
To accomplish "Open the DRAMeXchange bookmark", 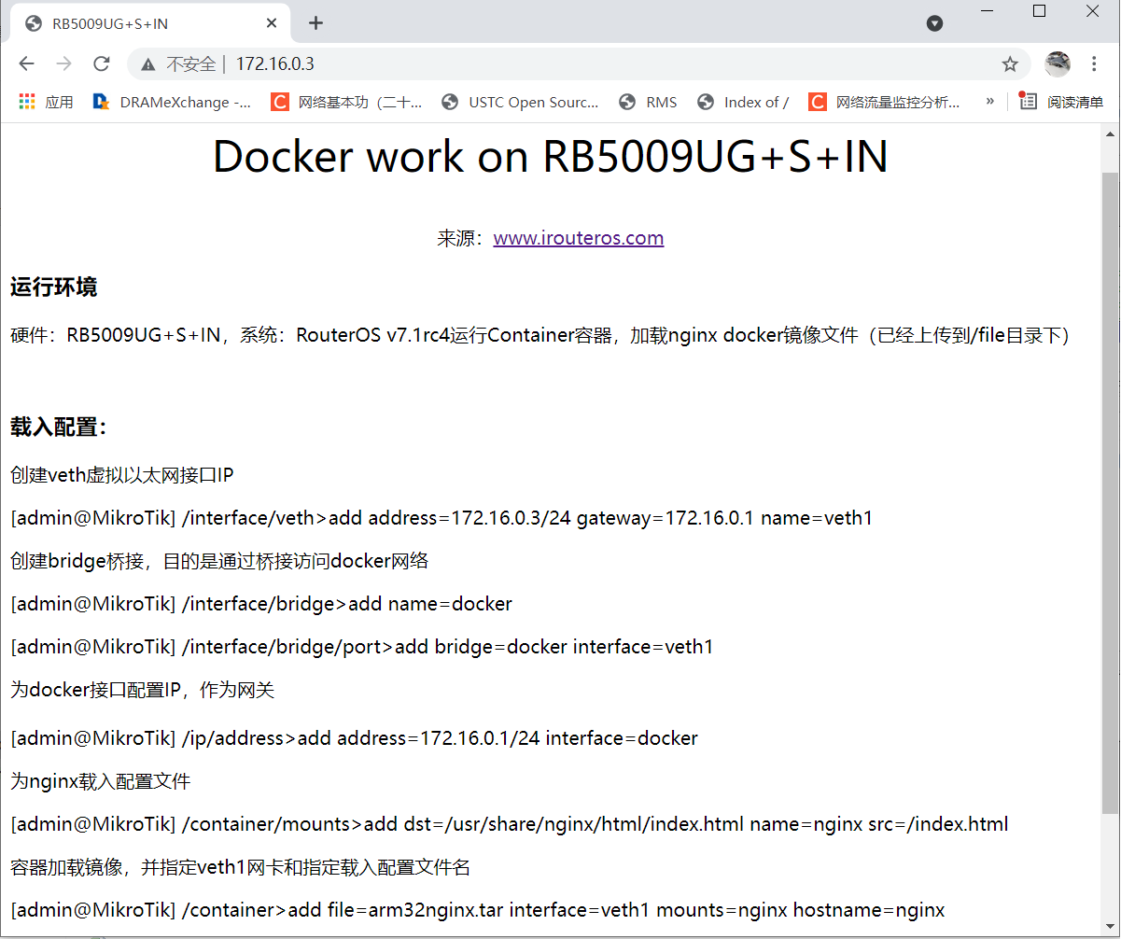I will coord(173,102).
